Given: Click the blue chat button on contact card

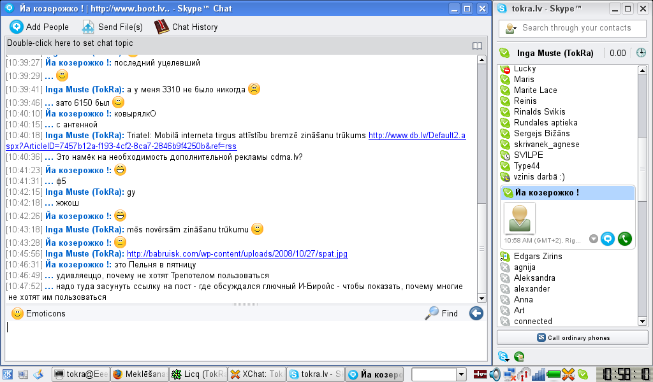Looking at the screenshot, I should [x=608, y=239].
